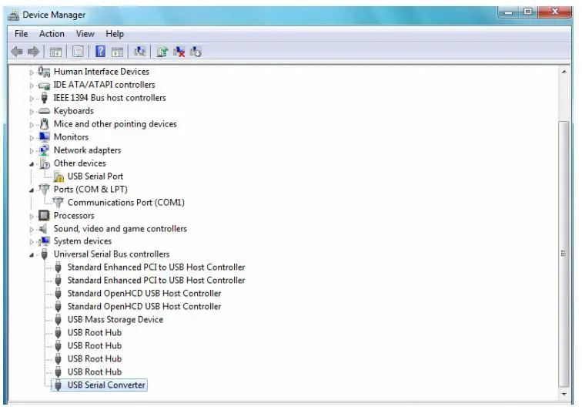Click the vertical scrollbar thumb
The height and width of the screenshot is (407, 582).
click(x=564, y=254)
